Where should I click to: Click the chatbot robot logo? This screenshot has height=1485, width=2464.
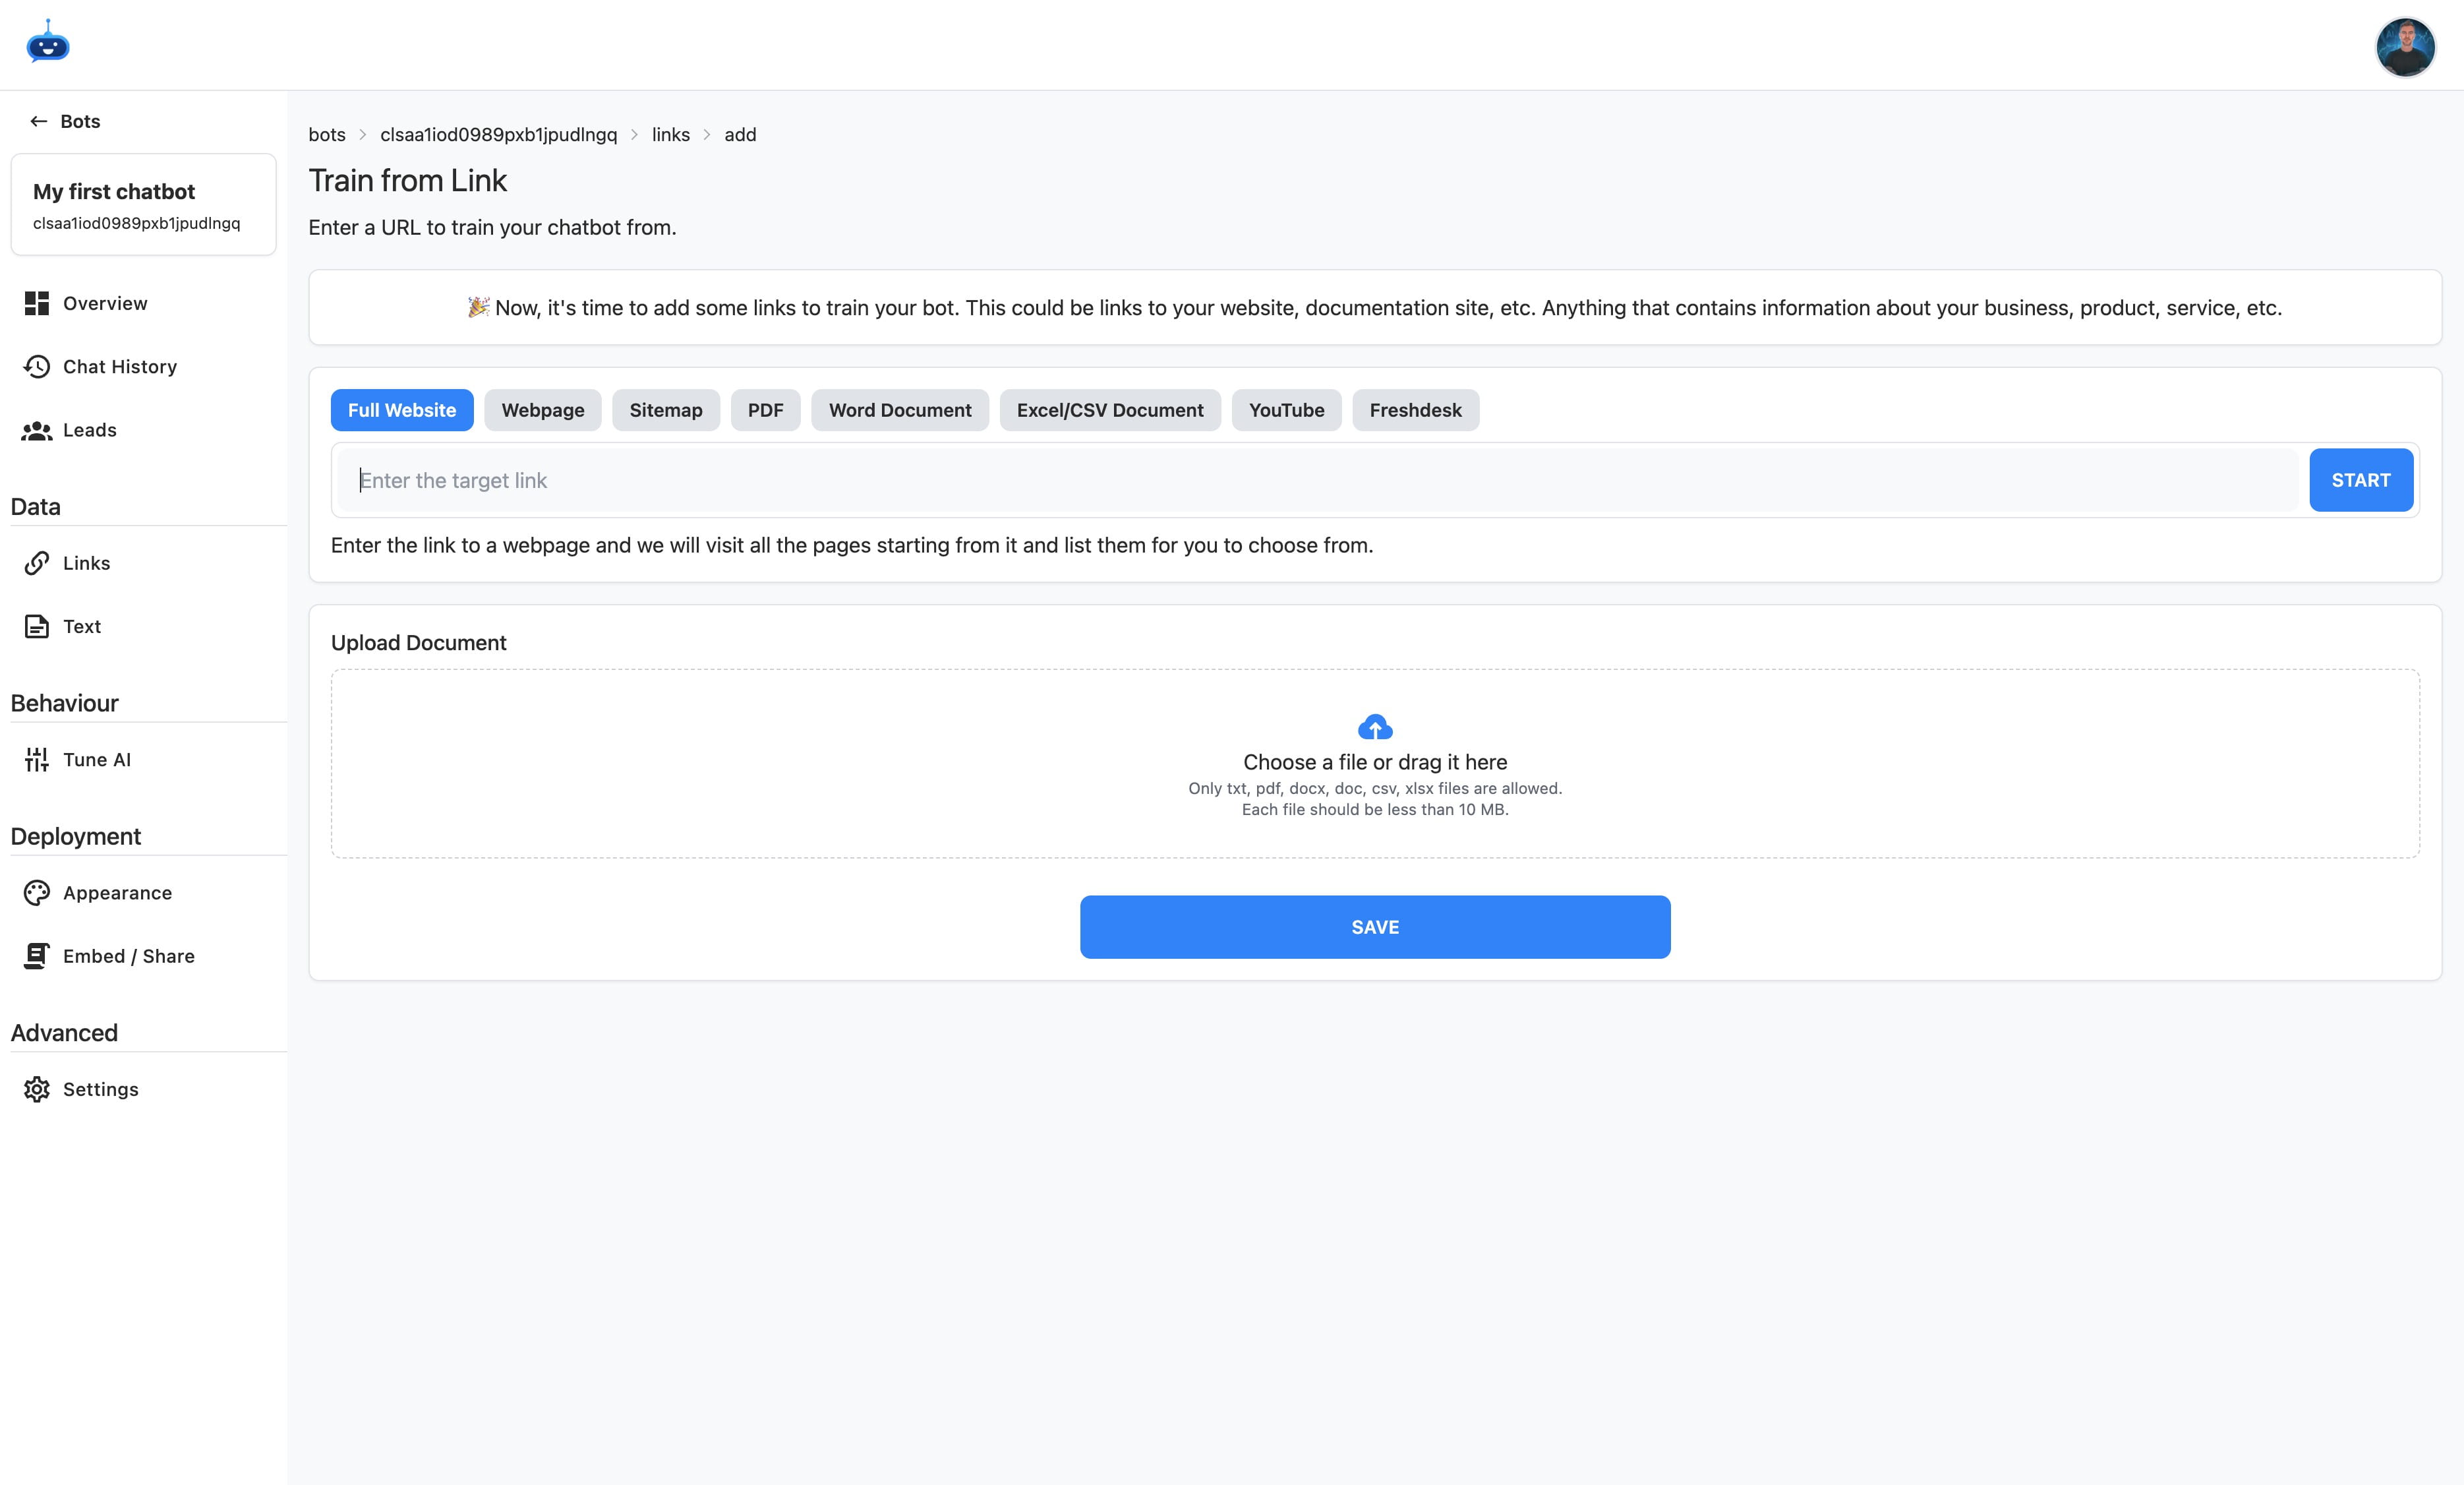pyautogui.click(x=47, y=43)
